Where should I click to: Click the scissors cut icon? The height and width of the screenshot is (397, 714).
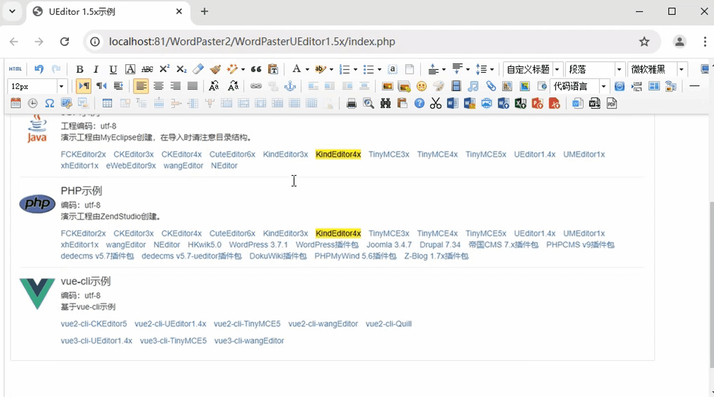[436, 104]
